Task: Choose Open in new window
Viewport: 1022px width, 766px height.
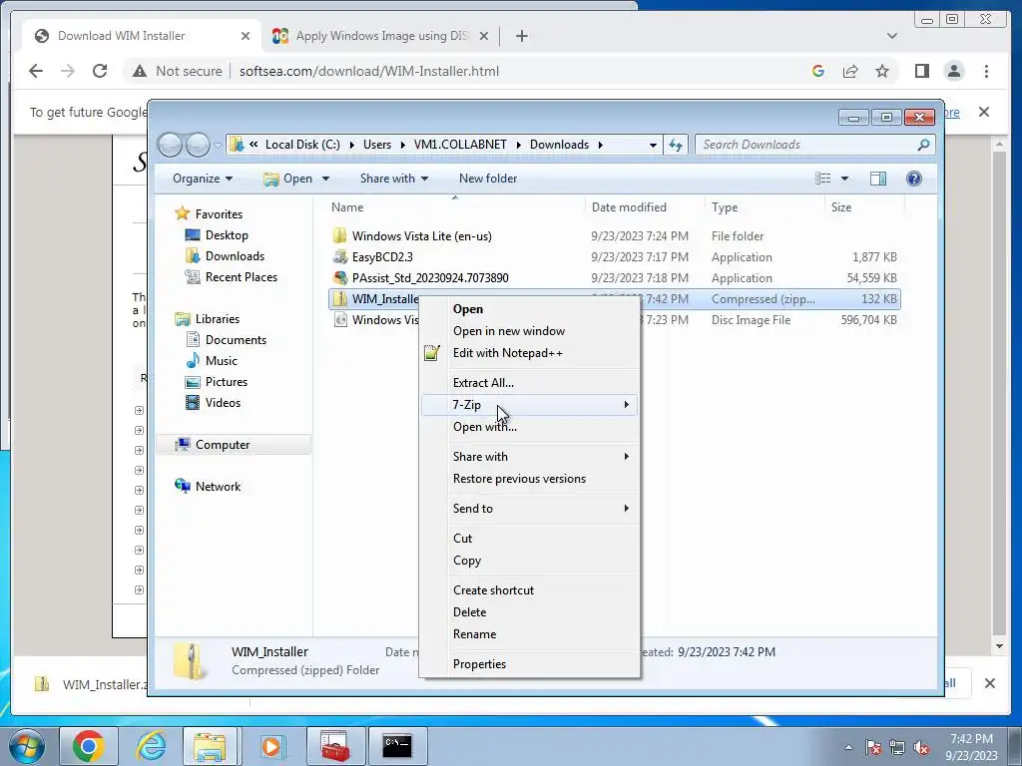Action: (x=529, y=331)
